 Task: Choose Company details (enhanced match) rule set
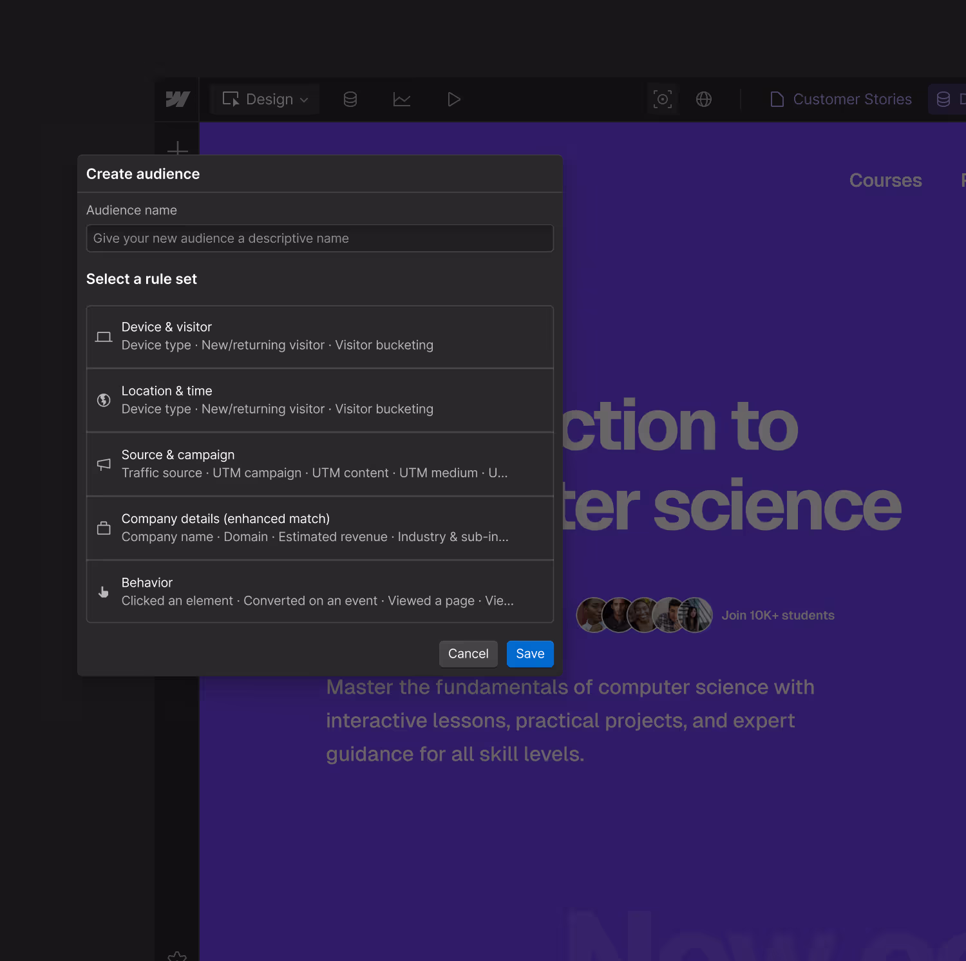point(319,528)
